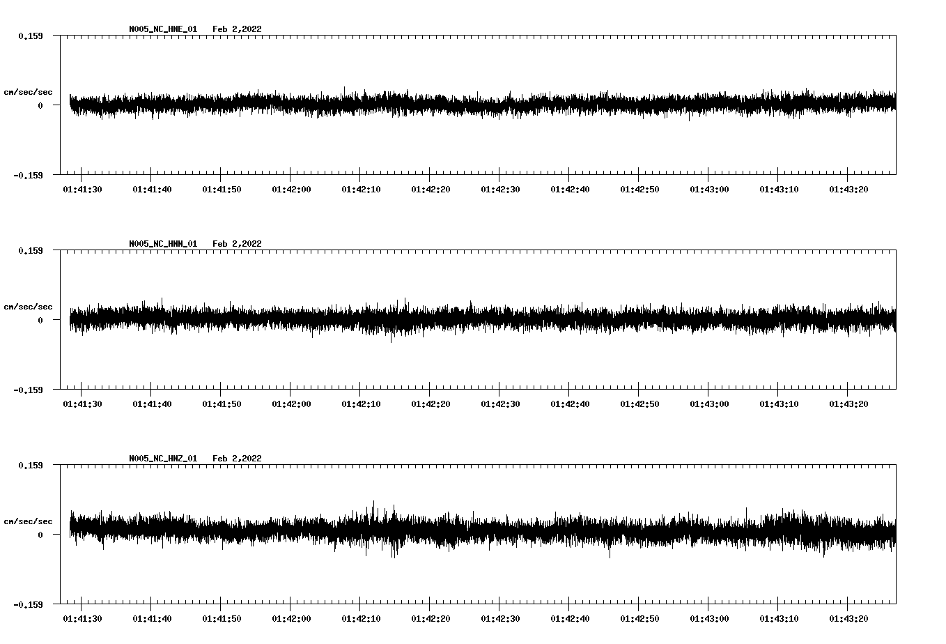Pick the 01:42:50 time label under HNE plot

coord(639,190)
